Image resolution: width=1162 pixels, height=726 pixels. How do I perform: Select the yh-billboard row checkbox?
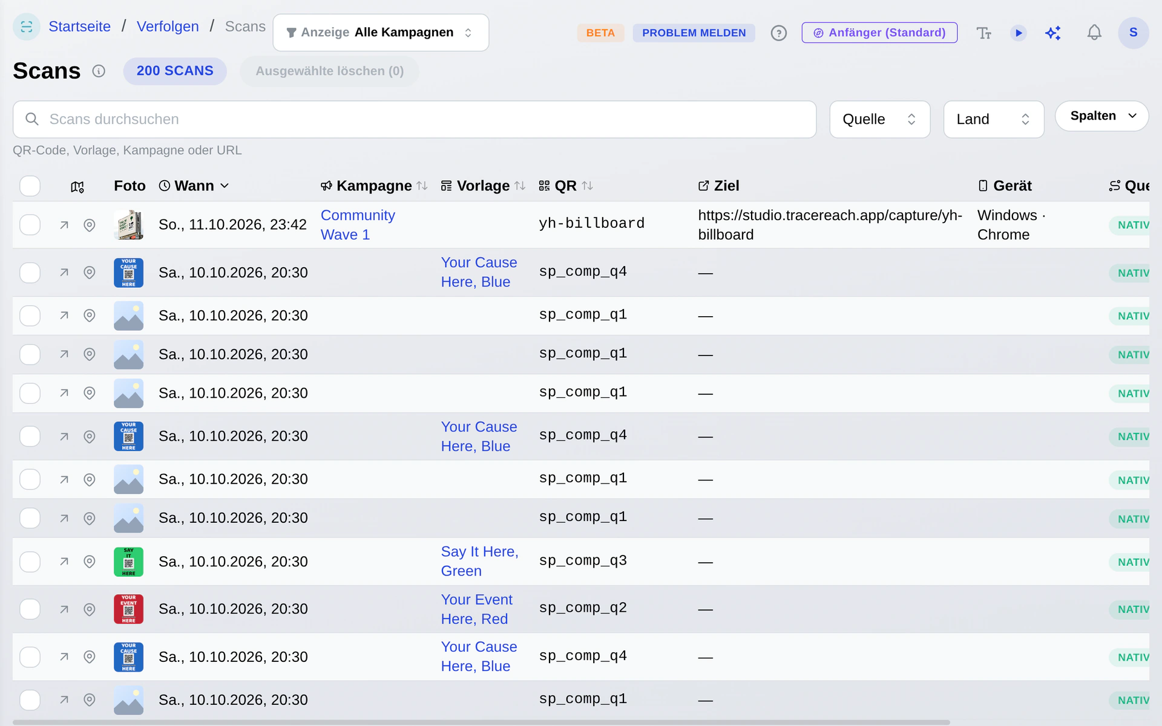[30, 225]
